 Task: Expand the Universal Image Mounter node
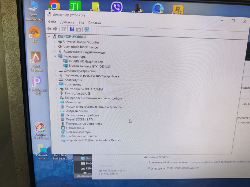point(54,42)
